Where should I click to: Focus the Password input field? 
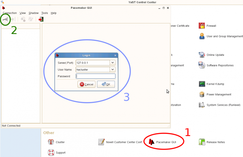(x=95, y=76)
